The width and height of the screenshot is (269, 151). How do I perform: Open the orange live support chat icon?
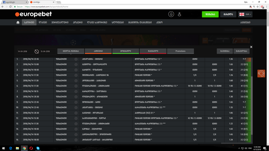point(261,73)
